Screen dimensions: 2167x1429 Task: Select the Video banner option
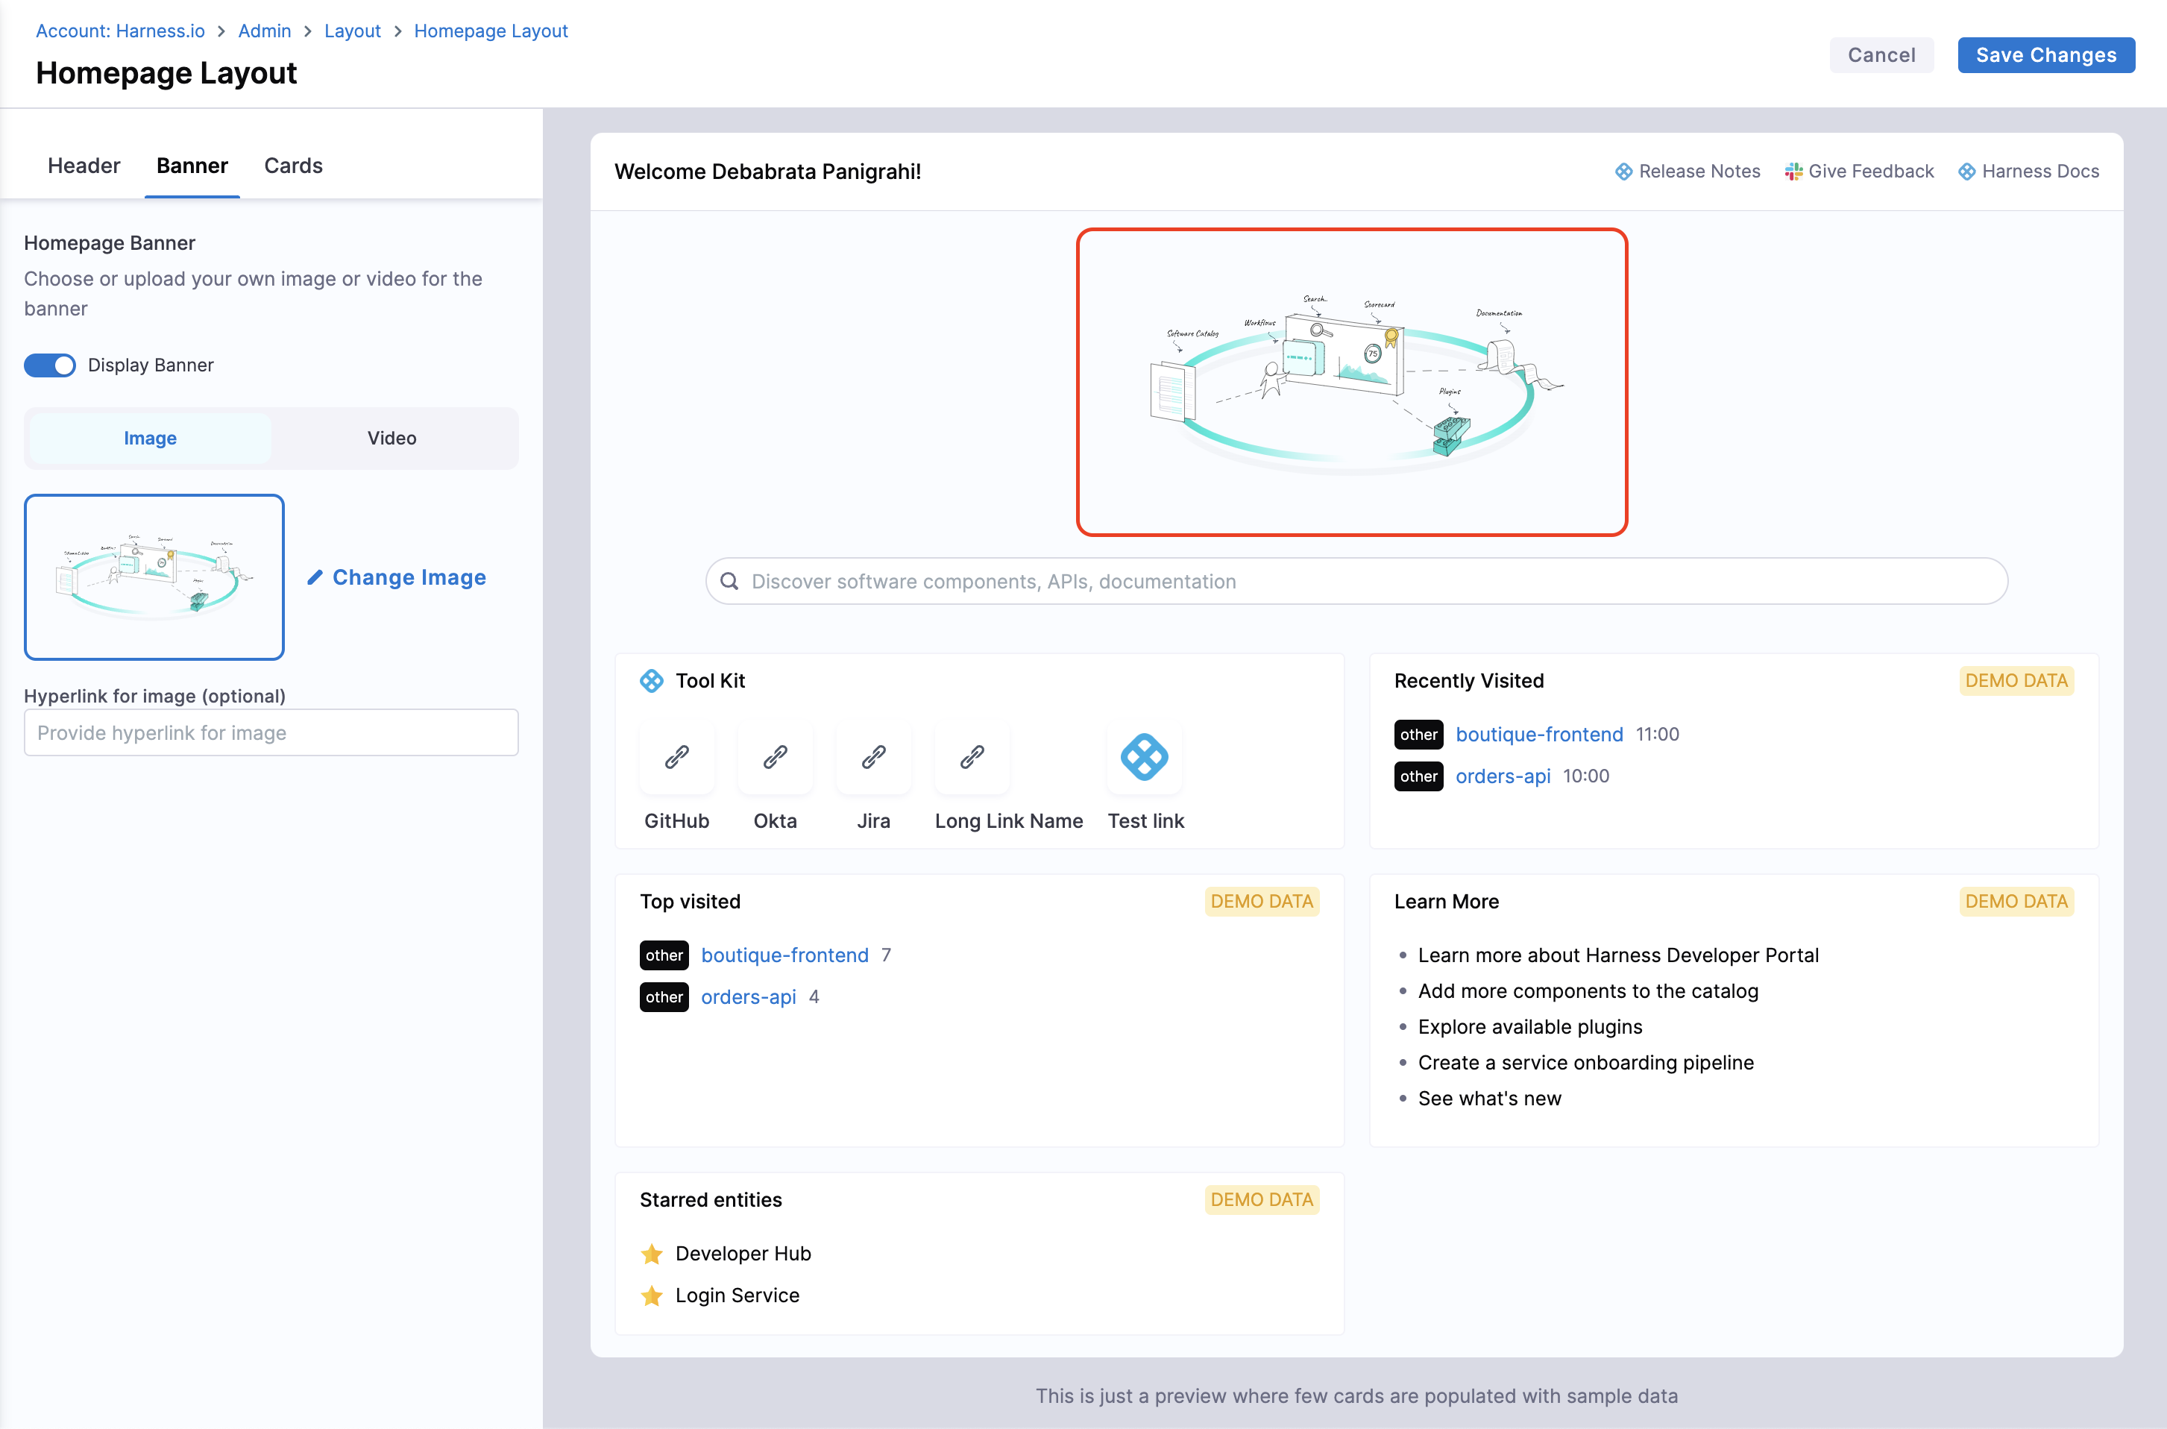[391, 439]
